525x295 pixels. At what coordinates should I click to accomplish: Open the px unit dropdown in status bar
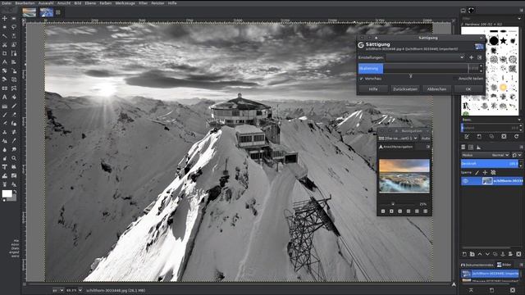click(58, 290)
